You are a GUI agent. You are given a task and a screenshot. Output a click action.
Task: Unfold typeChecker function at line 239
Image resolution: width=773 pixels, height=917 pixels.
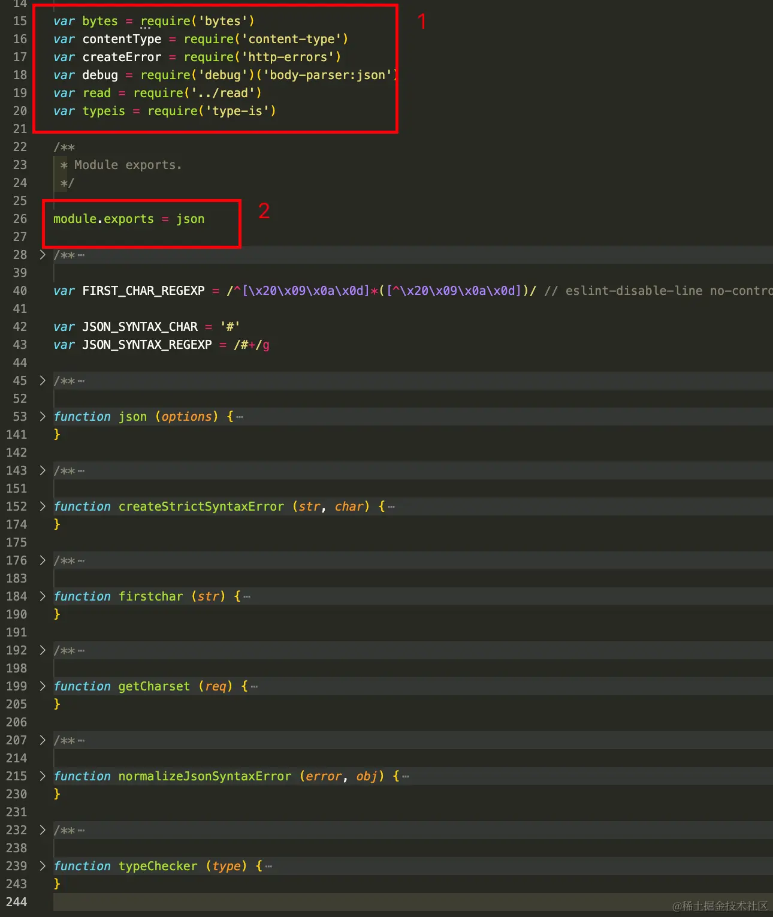point(43,866)
